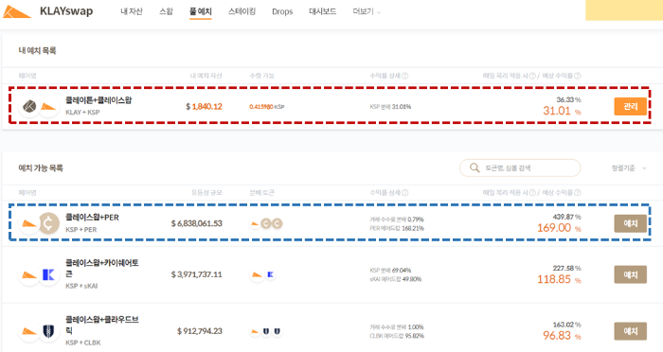Viewport: 663px width, 352px height.
Task: Click the KSP icon in KLAY+KSP row
Action: [x=48, y=107]
